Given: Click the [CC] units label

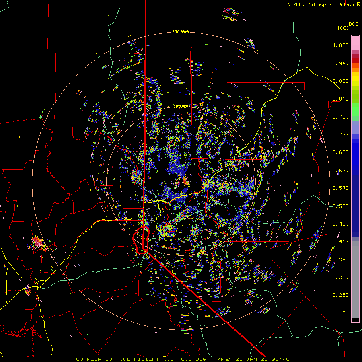Looking at the screenshot, I should coord(343,28).
